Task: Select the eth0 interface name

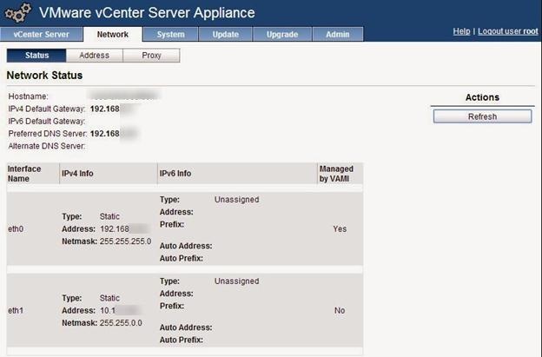Action: click(16, 229)
